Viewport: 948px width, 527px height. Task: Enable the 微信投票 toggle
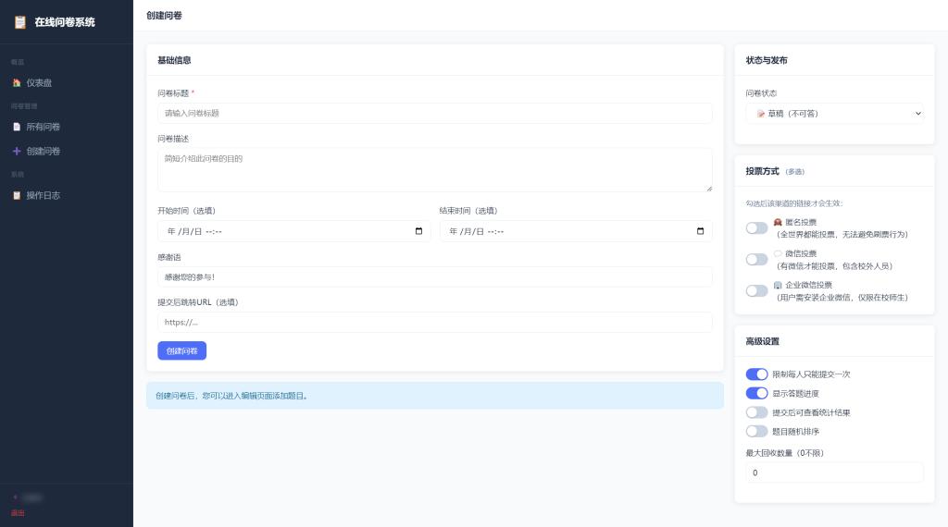tap(756, 260)
